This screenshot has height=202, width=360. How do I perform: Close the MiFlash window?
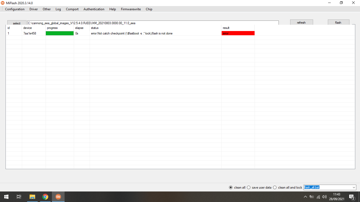[x=353, y=3]
